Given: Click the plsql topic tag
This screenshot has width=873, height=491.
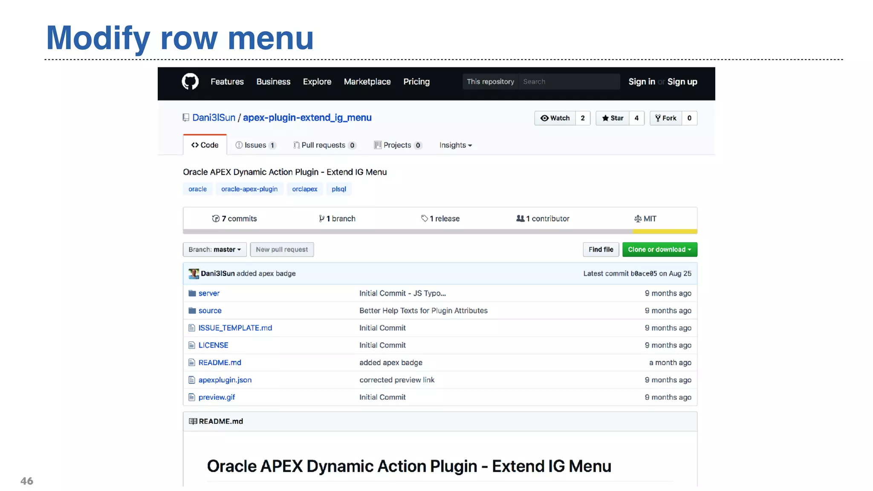Looking at the screenshot, I should [x=339, y=189].
